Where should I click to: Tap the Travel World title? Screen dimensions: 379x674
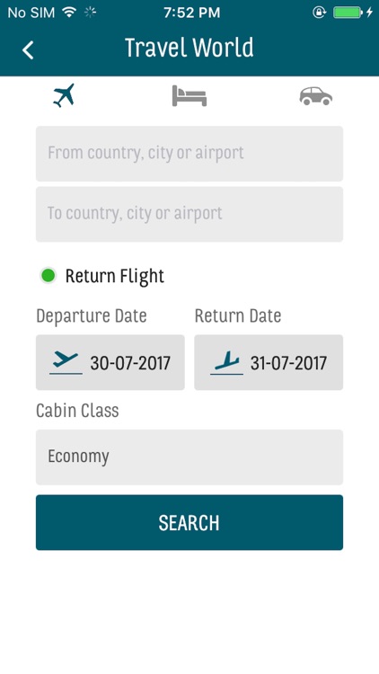189,48
